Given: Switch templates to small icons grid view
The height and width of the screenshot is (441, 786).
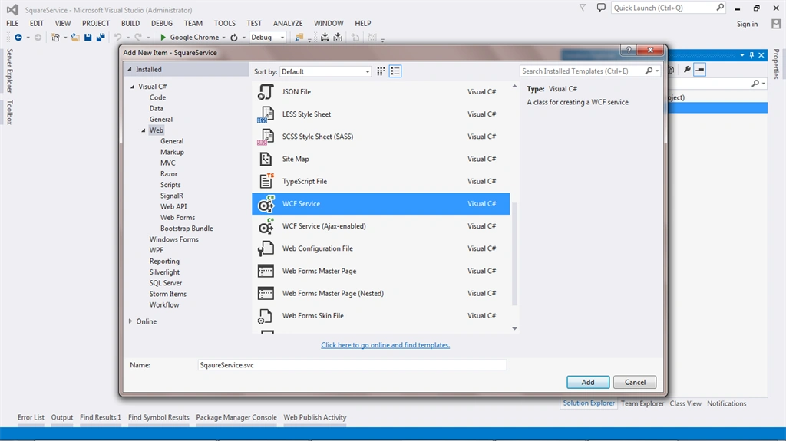Looking at the screenshot, I should click(381, 71).
